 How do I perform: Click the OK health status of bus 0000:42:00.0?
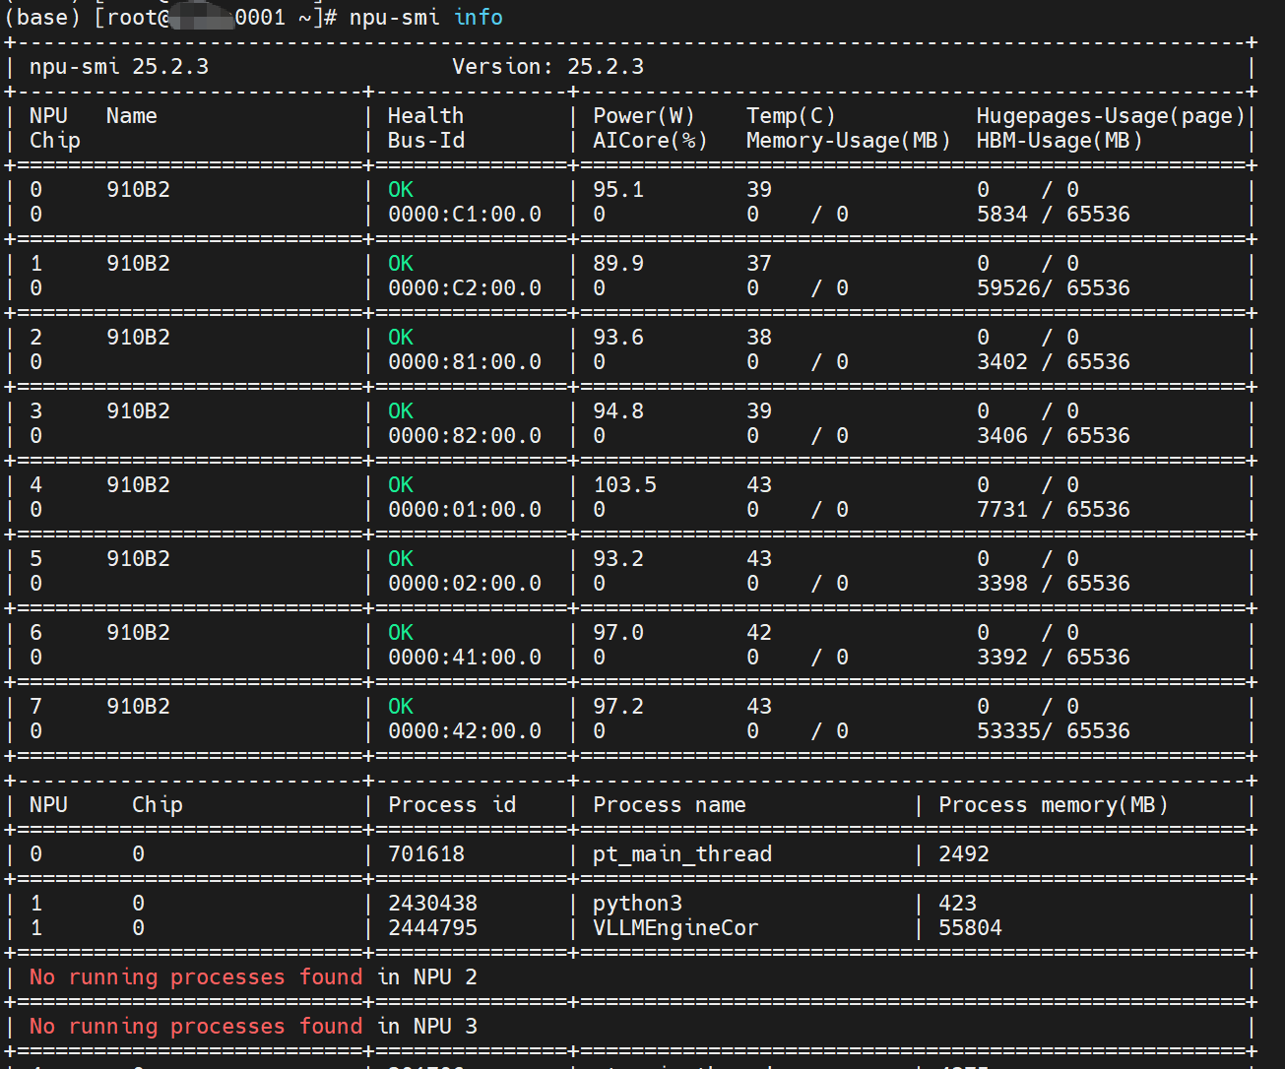401,707
